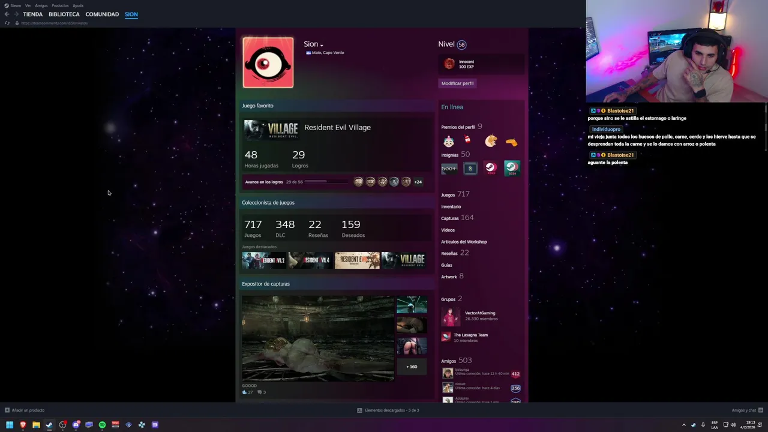The height and width of the screenshot is (432, 768).
Task: Click the +24 more achievements indicator
Action: pyautogui.click(x=418, y=182)
